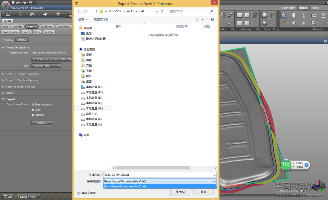Viewport: 328px width, 200px height.
Task: Uncheck the Sheet Boundary checkbox
Action: click(x=33, y=105)
